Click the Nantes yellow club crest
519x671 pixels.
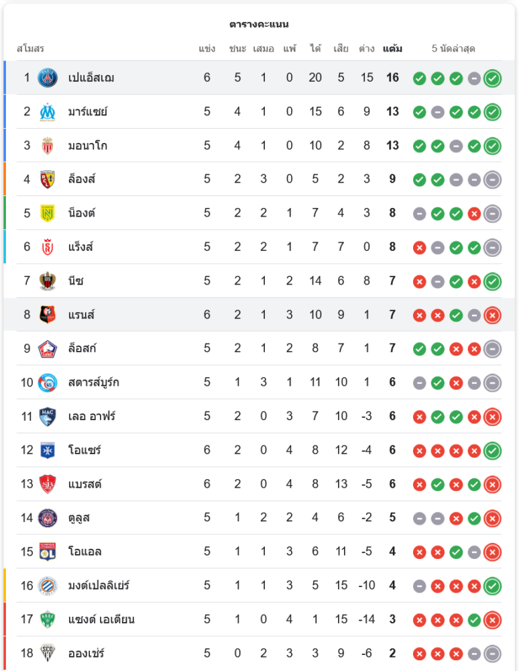tap(48, 213)
